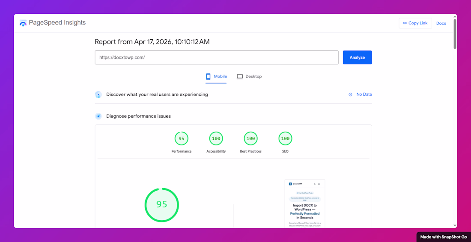Click the info icon beside No Data
This screenshot has height=242, width=471.
pos(350,94)
